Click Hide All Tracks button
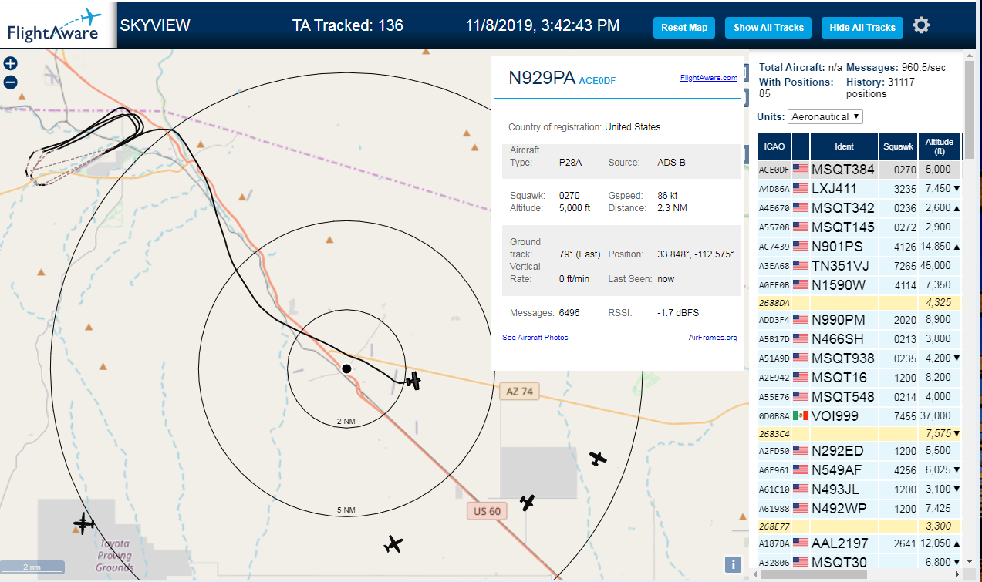982x582 pixels. [x=862, y=28]
